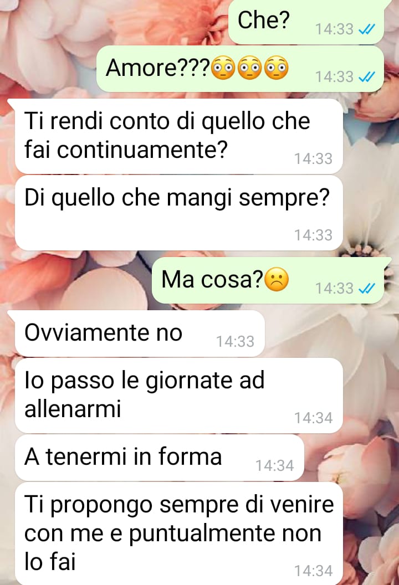Click the blue read ticks on 'Che?'

[366, 29]
